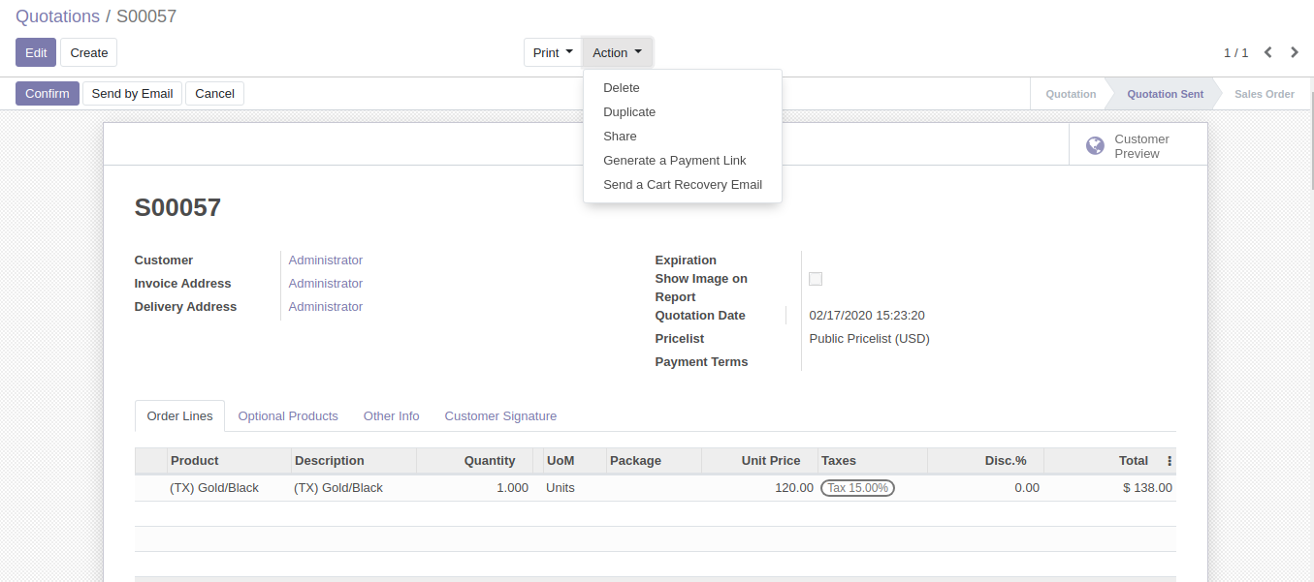Image resolution: width=1314 pixels, height=582 pixels.
Task: Click the Administrator customer link
Action: (325, 260)
